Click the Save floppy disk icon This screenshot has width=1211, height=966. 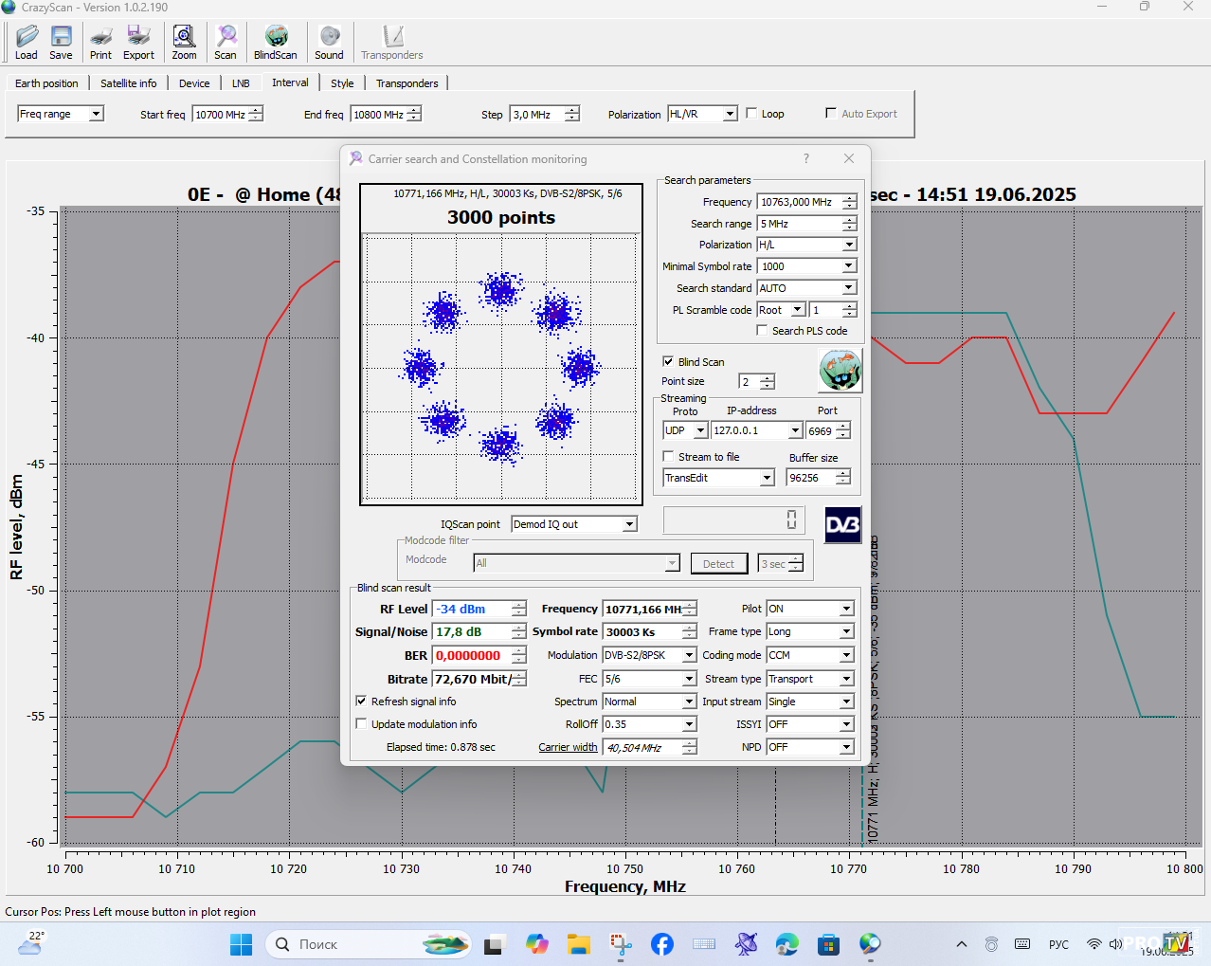[x=61, y=42]
